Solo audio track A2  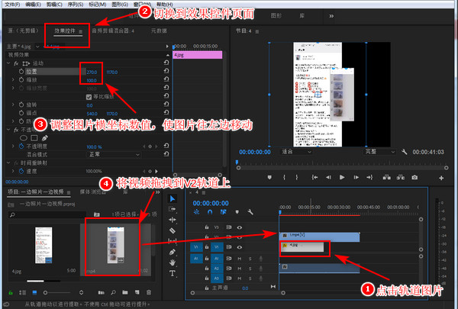click(x=250, y=269)
